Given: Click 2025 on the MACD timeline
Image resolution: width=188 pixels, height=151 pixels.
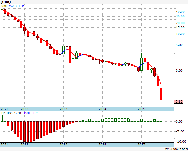Looking at the screenshot, I should pos(141,144).
